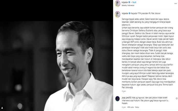Open Jakarta, Indonesia location link

pyautogui.click(x=128, y=5)
